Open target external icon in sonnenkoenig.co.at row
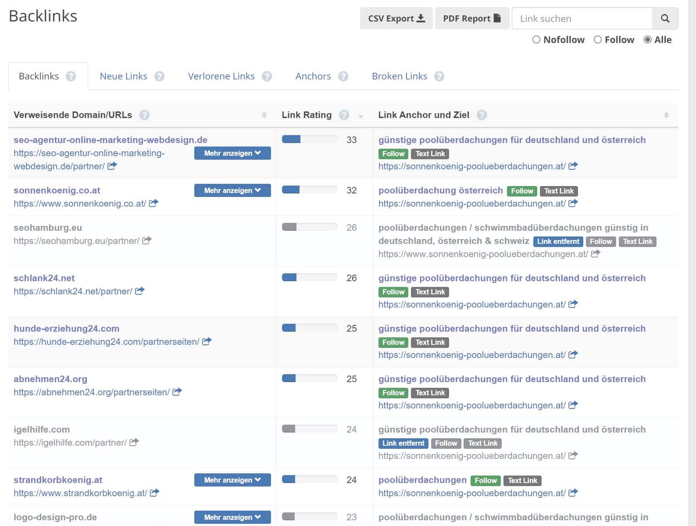 point(573,203)
